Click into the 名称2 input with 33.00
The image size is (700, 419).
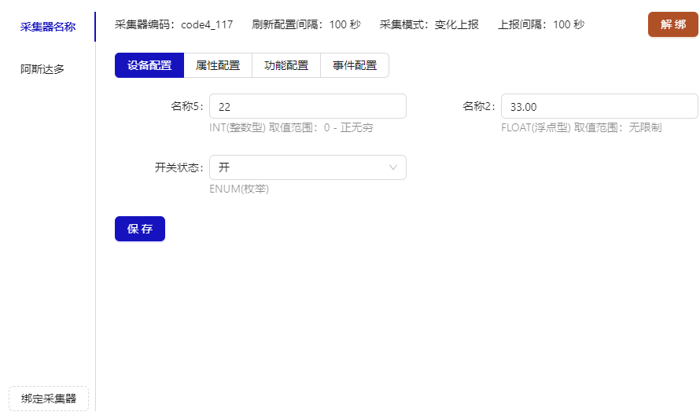click(x=599, y=107)
